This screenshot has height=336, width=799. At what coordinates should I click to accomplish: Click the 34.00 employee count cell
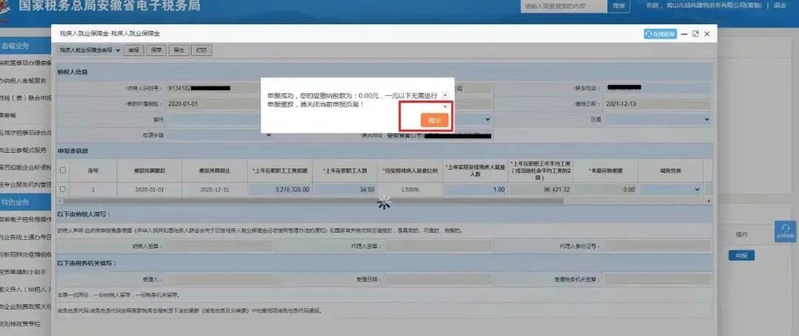[345, 189]
